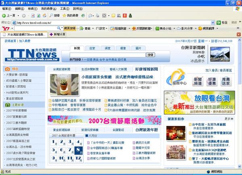Screen dimensions: 242x175
Task: Expand the Yahoo toolbar overflow chevron
Action: tap(238, 28)
